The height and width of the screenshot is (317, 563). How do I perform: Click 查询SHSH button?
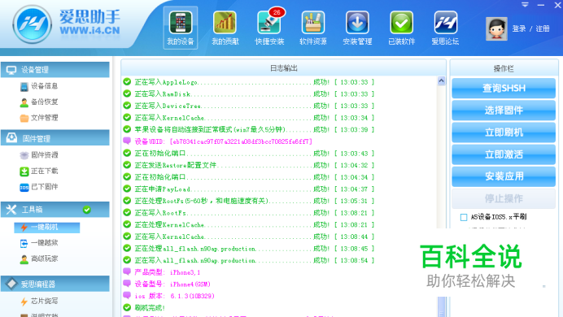(x=504, y=89)
